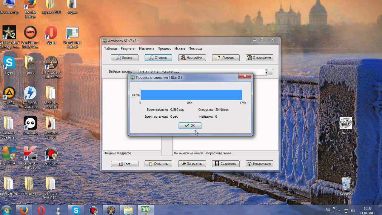Open Настройки settings button

pyautogui.click(x=192, y=58)
